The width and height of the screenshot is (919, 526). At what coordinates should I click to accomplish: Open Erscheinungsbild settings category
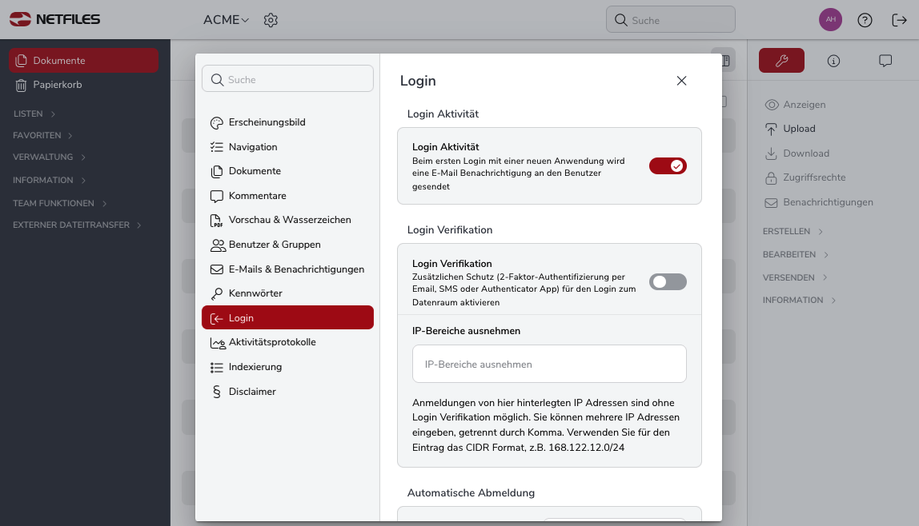point(267,122)
